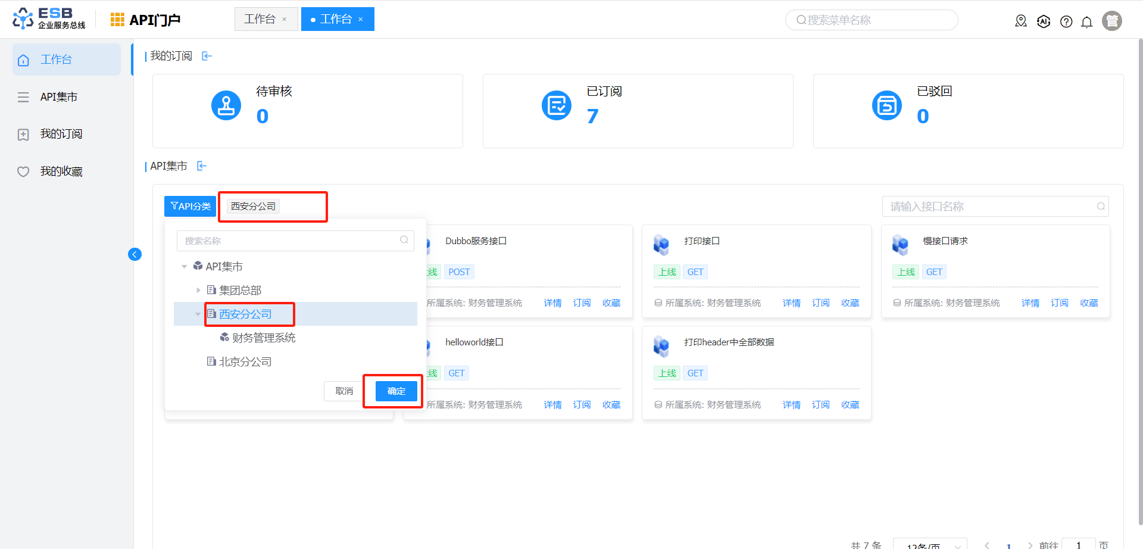Close the inactive 工作台 tab
The width and height of the screenshot is (1143, 549).
[x=285, y=20]
